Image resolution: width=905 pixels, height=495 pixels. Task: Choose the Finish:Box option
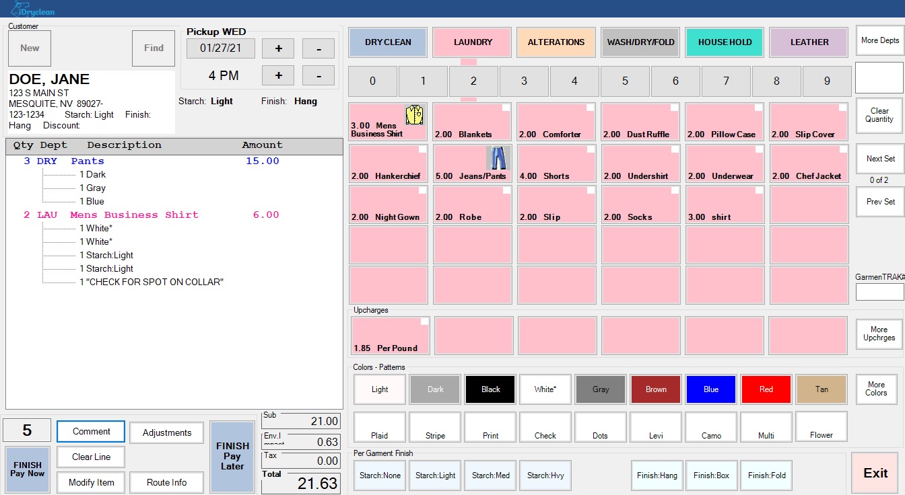click(x=711, y=475)
